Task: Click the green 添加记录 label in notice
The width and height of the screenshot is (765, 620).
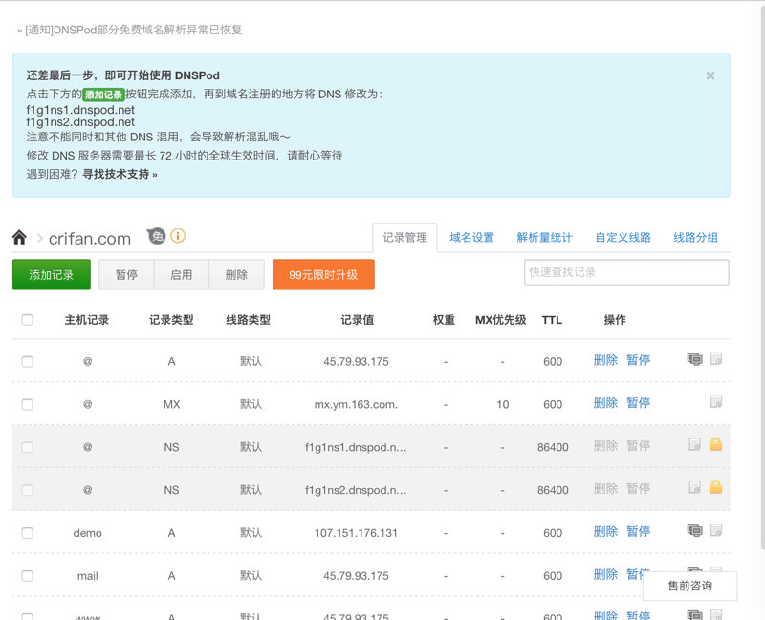Action: click(103, 95)
